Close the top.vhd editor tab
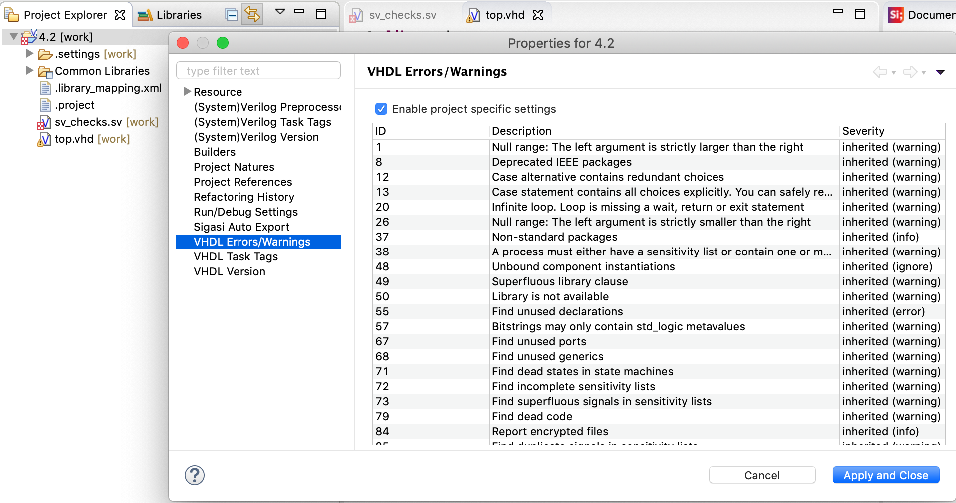956x503 pixels. [x=538, y=15]
